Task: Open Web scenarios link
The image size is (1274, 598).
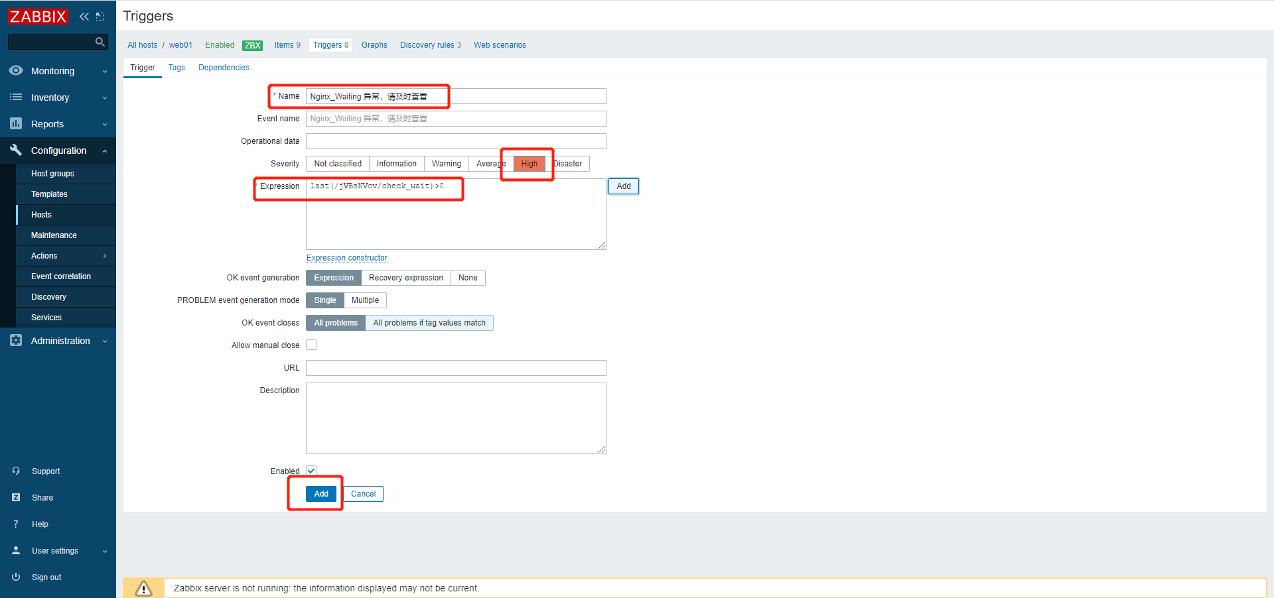Action: [500, 45]
